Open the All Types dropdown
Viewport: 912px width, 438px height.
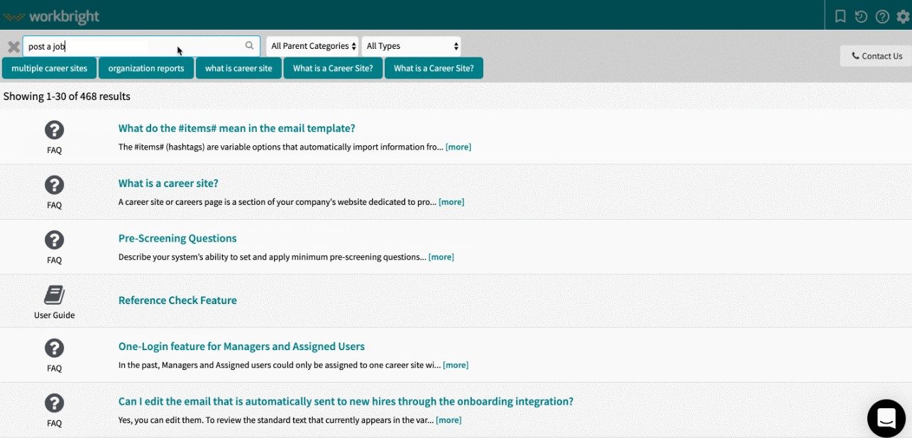(411, 46)
